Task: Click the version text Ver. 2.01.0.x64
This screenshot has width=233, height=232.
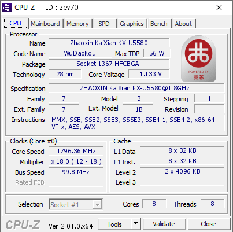Action: 71,226
